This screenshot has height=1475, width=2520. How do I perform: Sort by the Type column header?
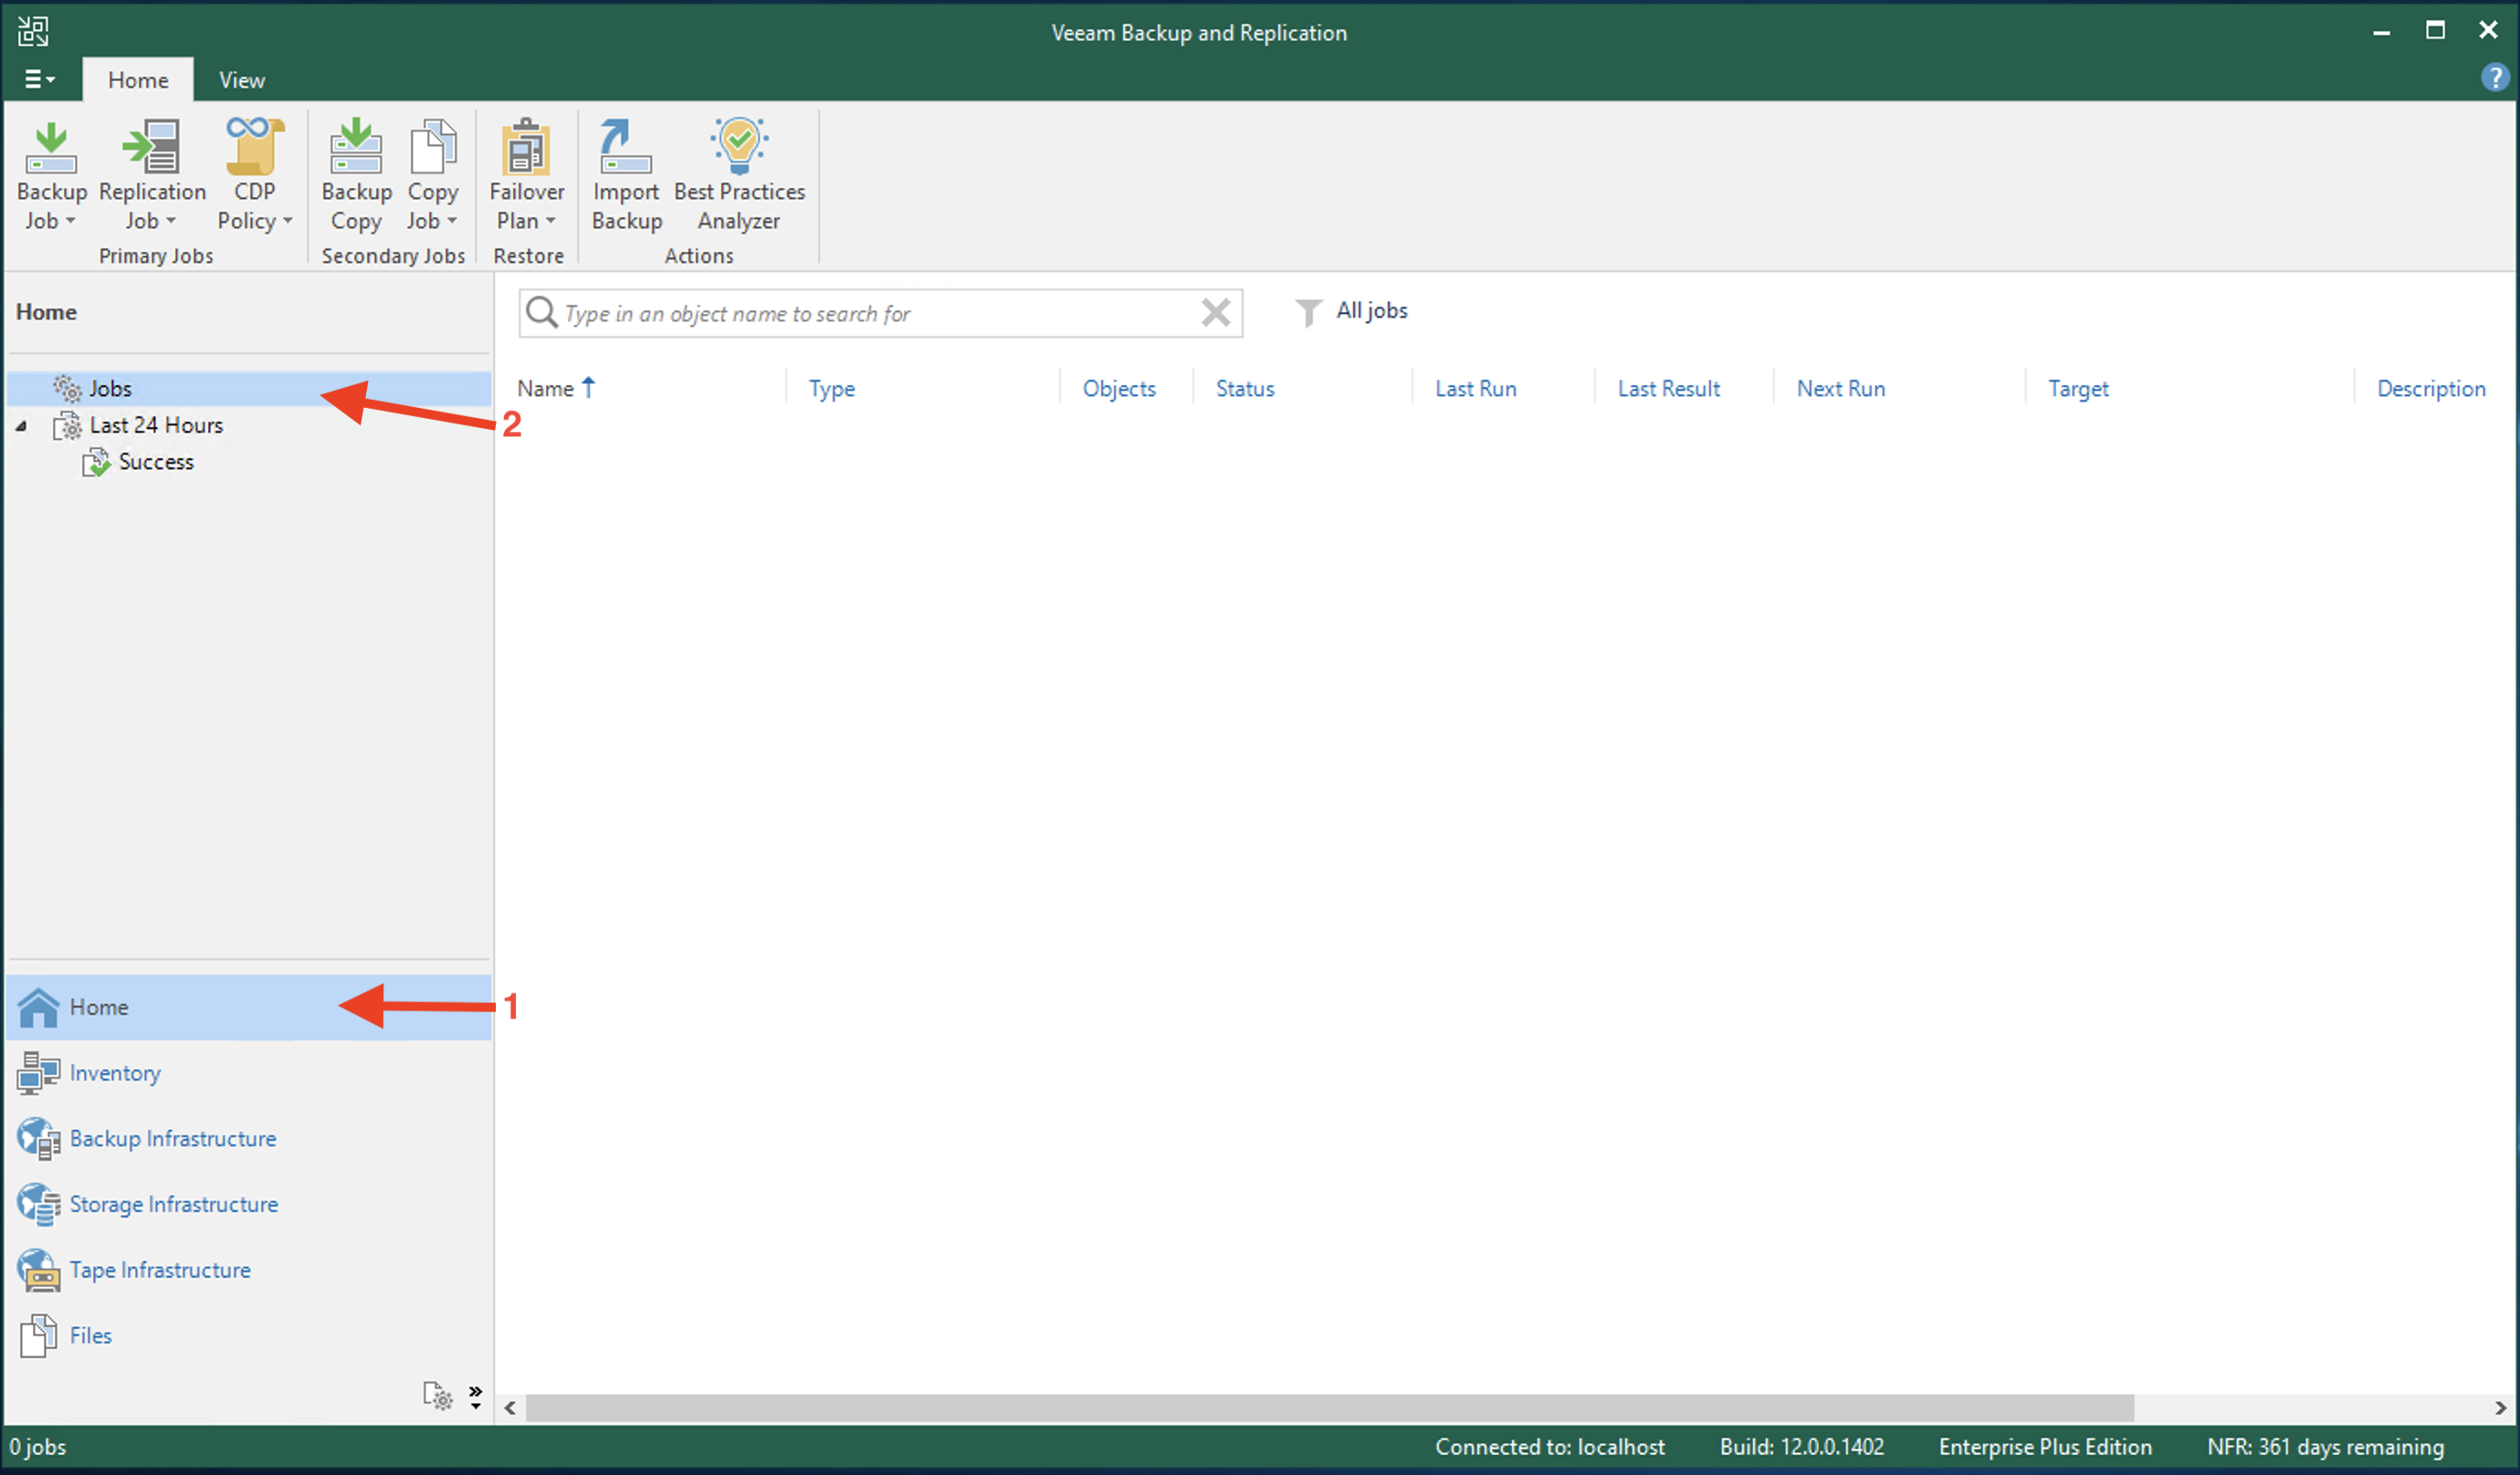(x=832, y=388)
